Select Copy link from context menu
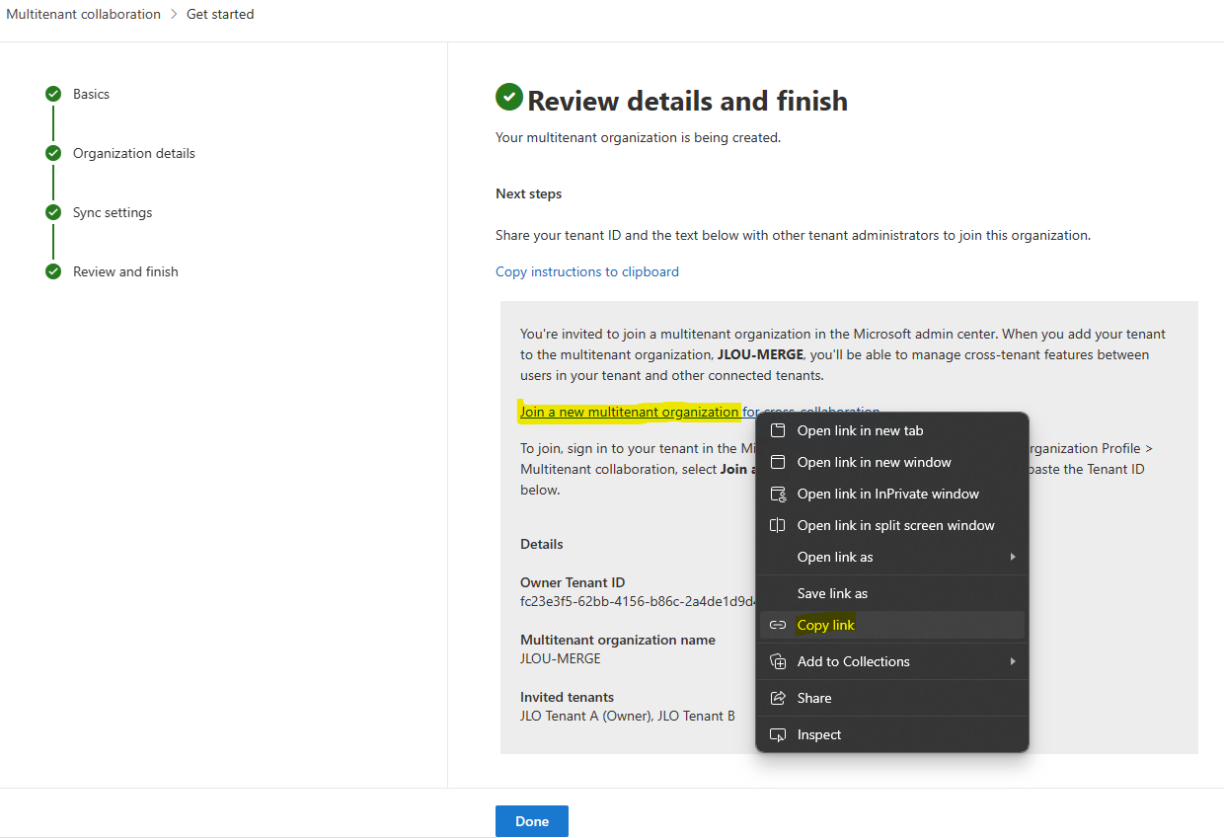This screenshot has height=838, width=1224. 892,625
